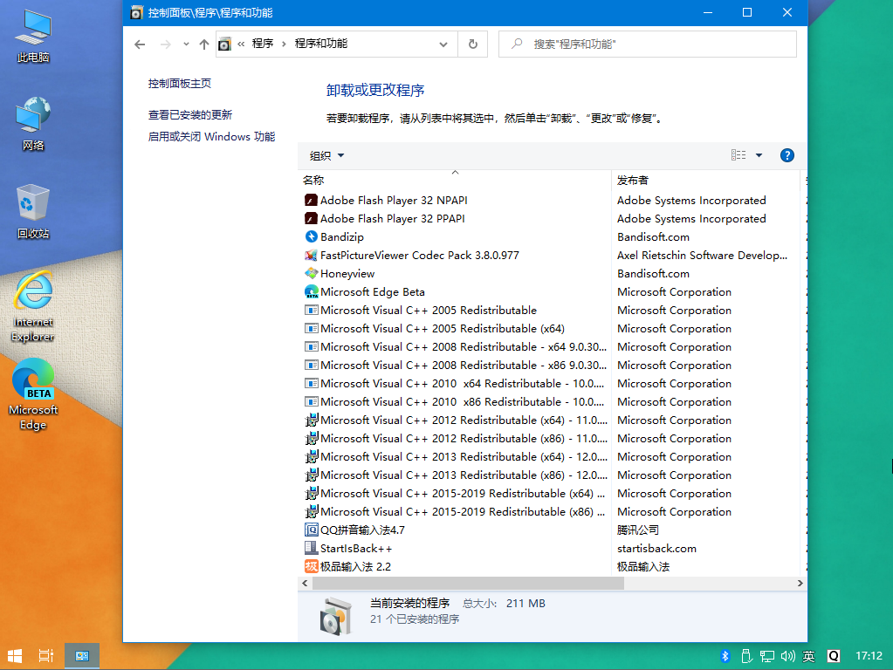Open 回收站 desktop icon
Image resolution: width=893 pixels, height=670 pixels.
(33, 212)
